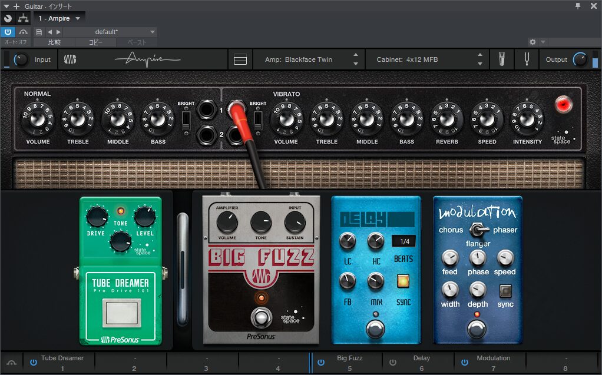The height and width of the screenshot is (375, 602).
Task: Click the コピー (Copy) button
Action: 95,42
